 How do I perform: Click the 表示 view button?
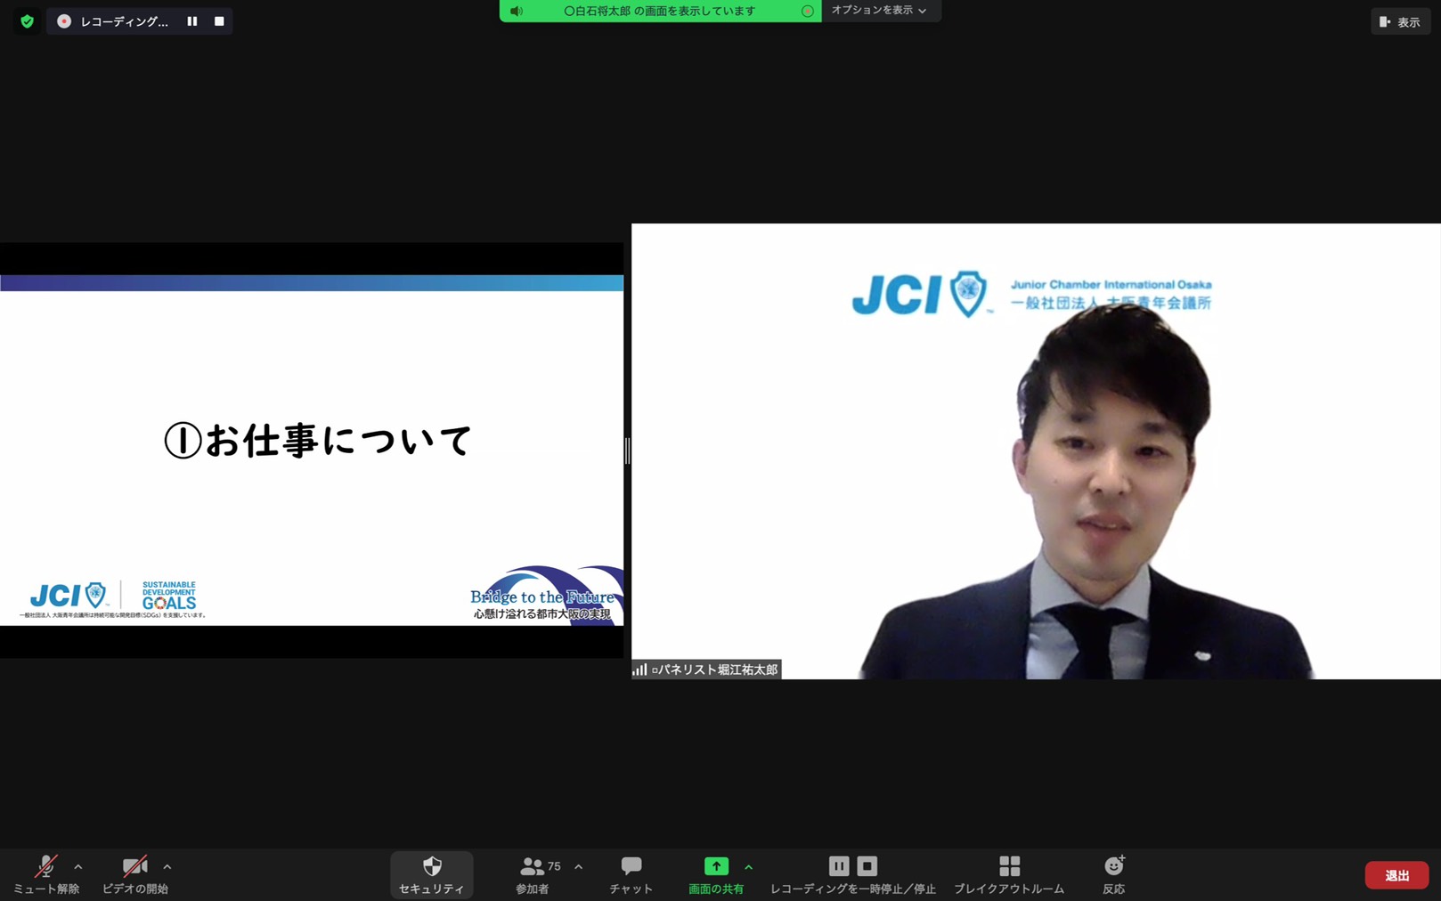1400,22
